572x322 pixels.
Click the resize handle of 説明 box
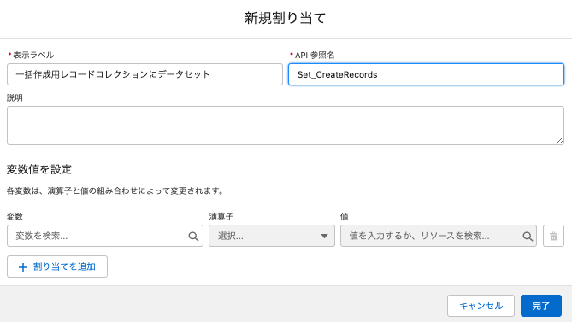pos(559,141)
